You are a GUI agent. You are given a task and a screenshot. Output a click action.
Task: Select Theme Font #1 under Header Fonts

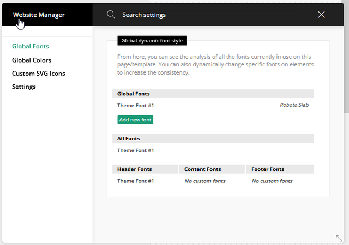136,181
